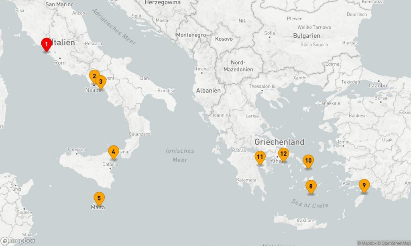Click the Thessaloniki city label
Viewport: 411px width, 246px height.
tap(262, 86)
